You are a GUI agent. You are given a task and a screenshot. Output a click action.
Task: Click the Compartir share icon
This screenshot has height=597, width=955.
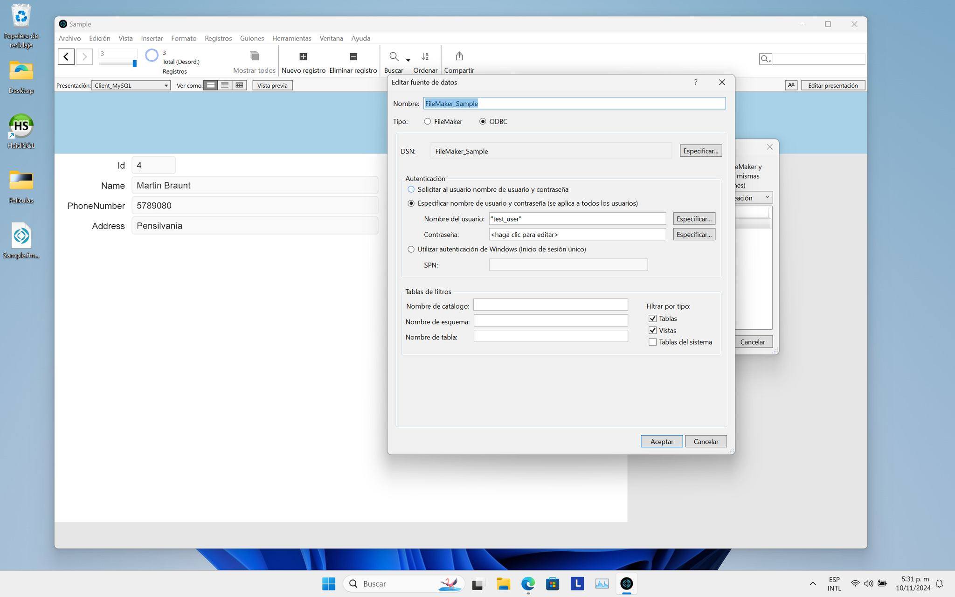tap(459, 56)
